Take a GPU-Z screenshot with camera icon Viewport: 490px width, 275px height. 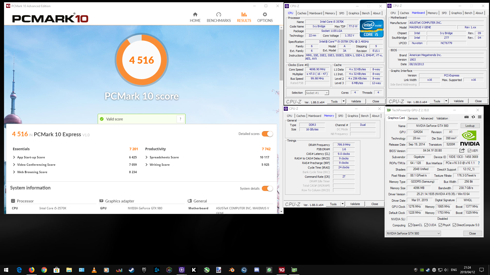pyautogui.click(x=467, y=117)
